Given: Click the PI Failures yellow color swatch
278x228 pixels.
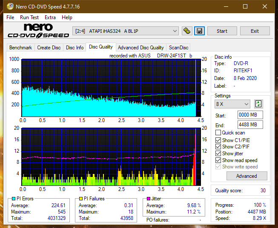Looking at the screenshot, I should click(x=81, y=199).
